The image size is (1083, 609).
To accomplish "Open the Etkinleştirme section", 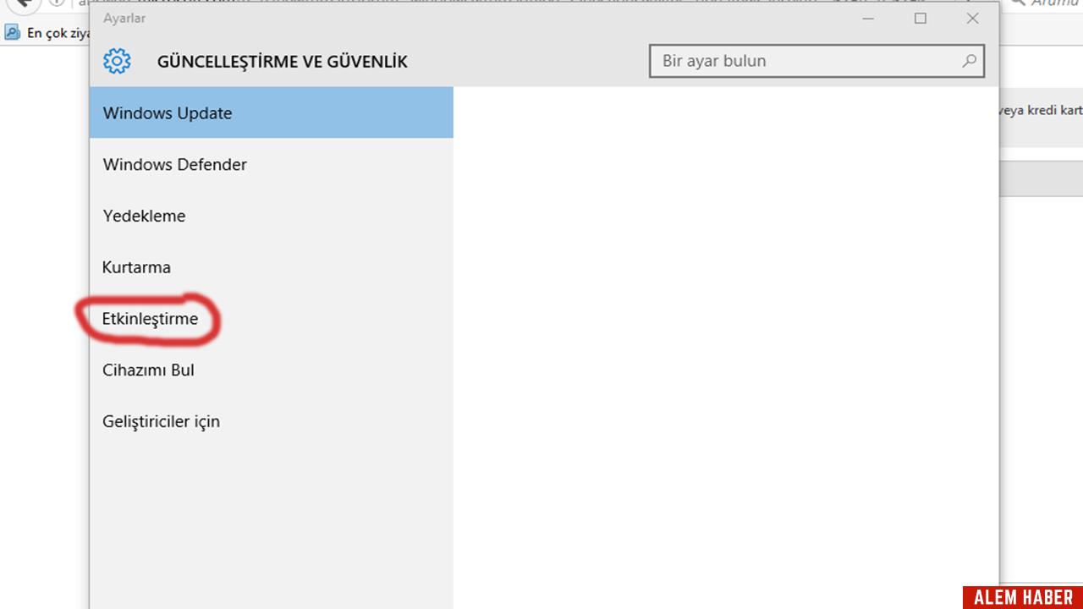I will pos(150,319).
